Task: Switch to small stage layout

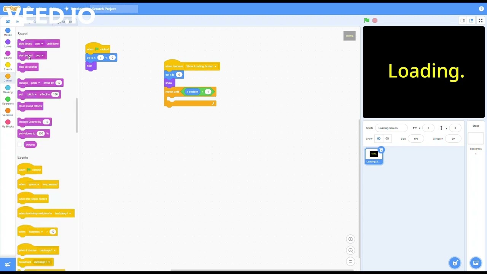Action: click(463, 21)
